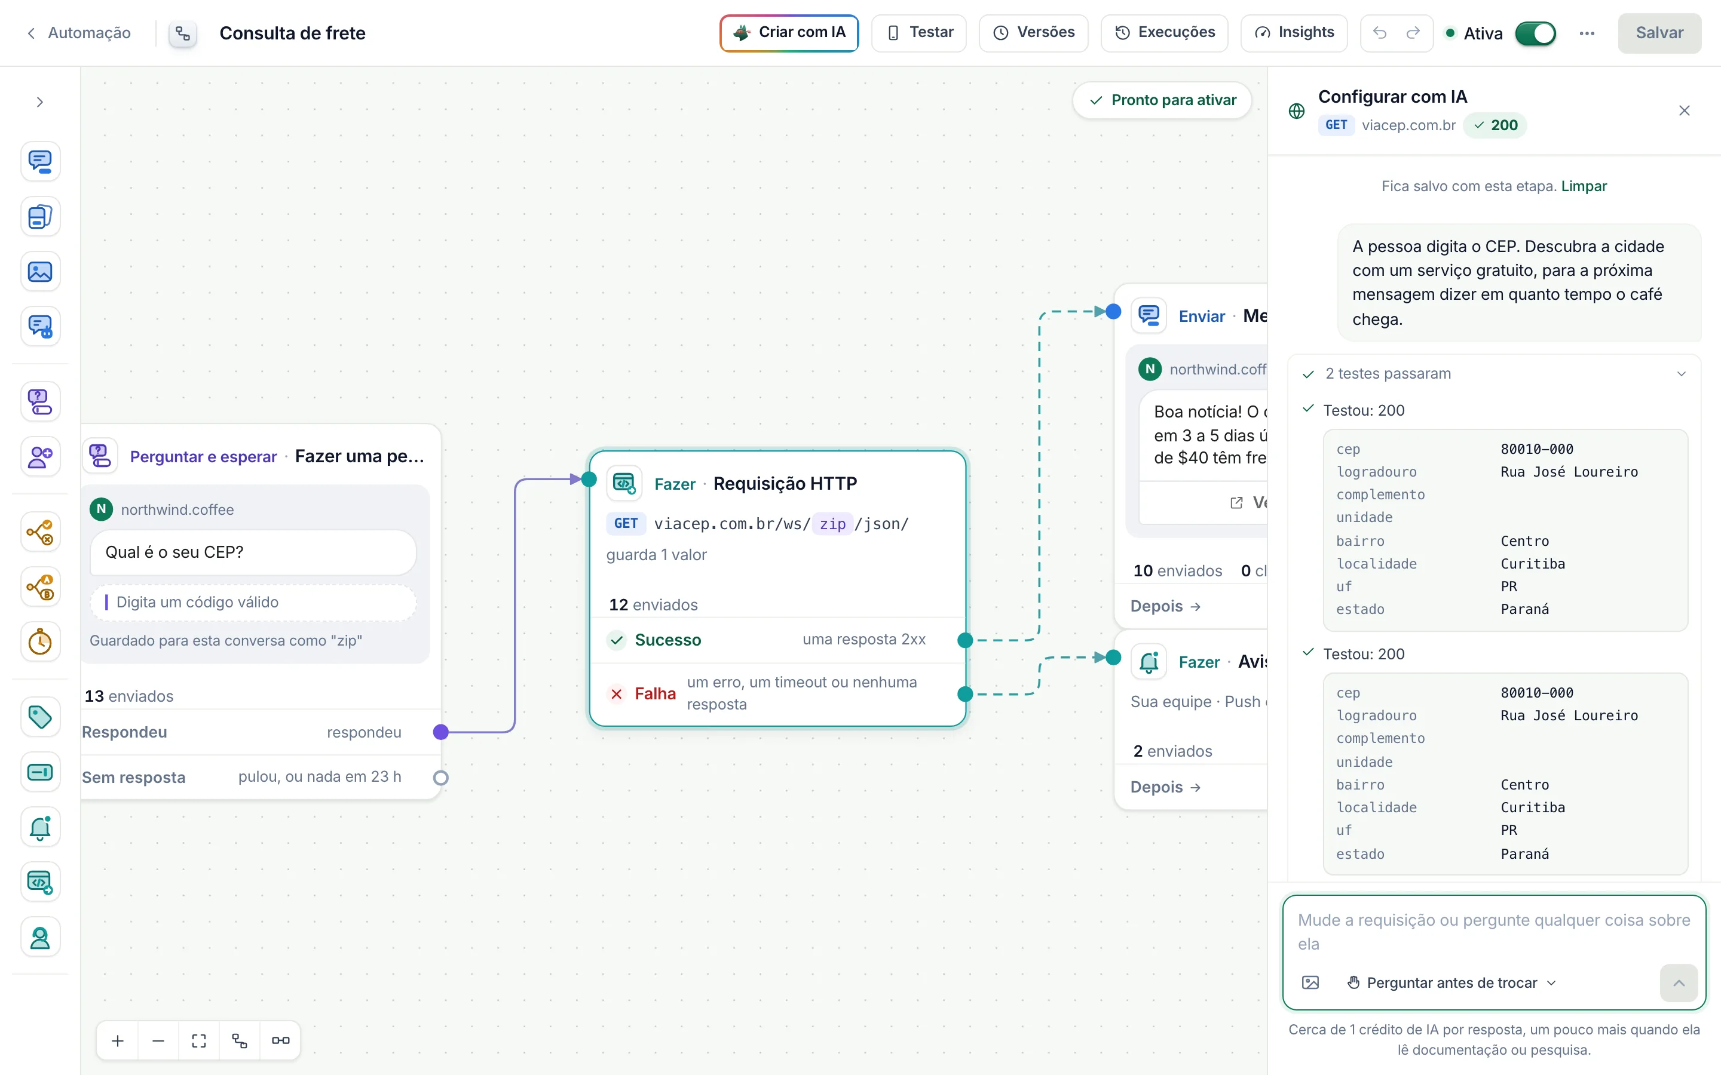The height and width of the screenshot is (1075, 1721).
Task: Click the 'Sem resposta' output connector
Action: (x=441, y=778)
